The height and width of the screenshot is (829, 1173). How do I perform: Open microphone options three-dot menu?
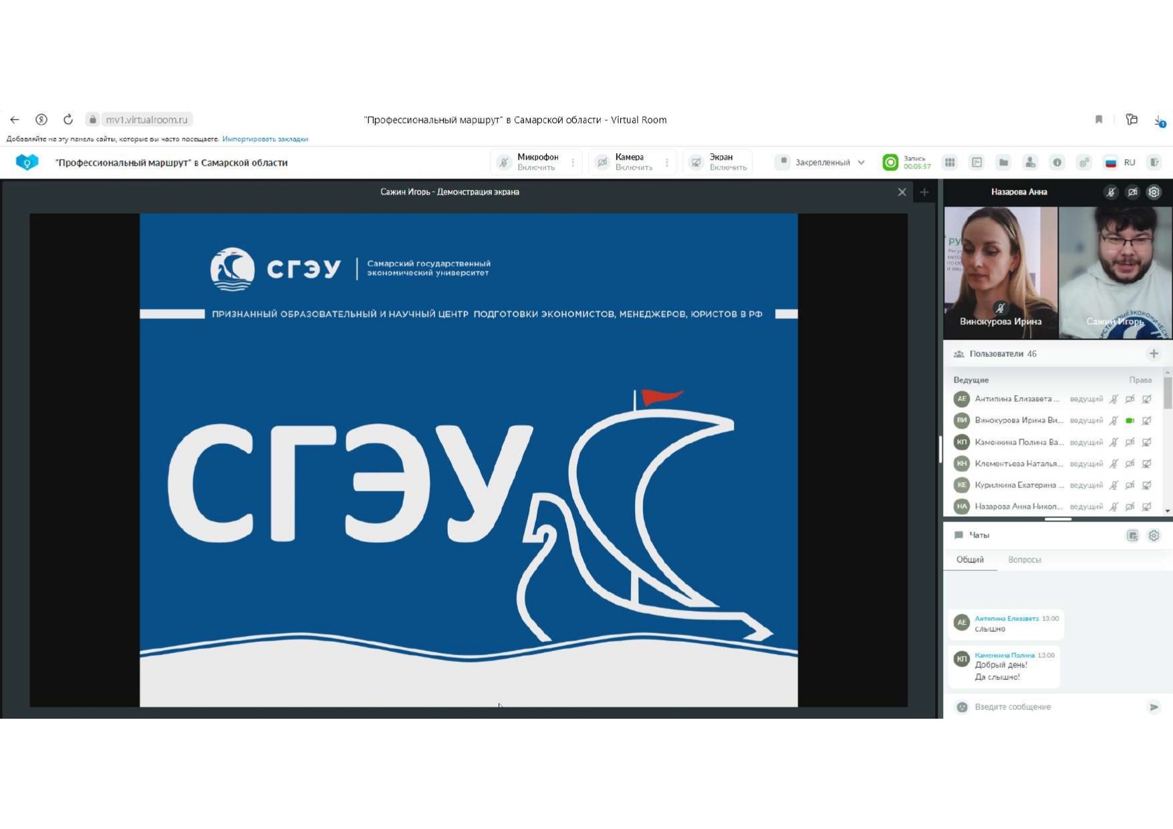[573, 162]
